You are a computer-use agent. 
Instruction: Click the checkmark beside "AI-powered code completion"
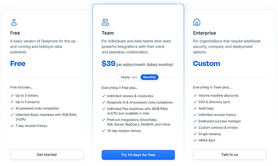[12, 108]
